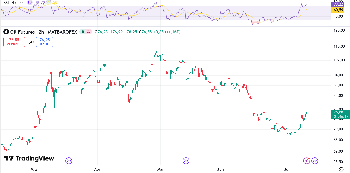This screenshot has height=173, width=350.
Task: Open contract switch marker between Mrz and Apr
Action: coord(69,161)
